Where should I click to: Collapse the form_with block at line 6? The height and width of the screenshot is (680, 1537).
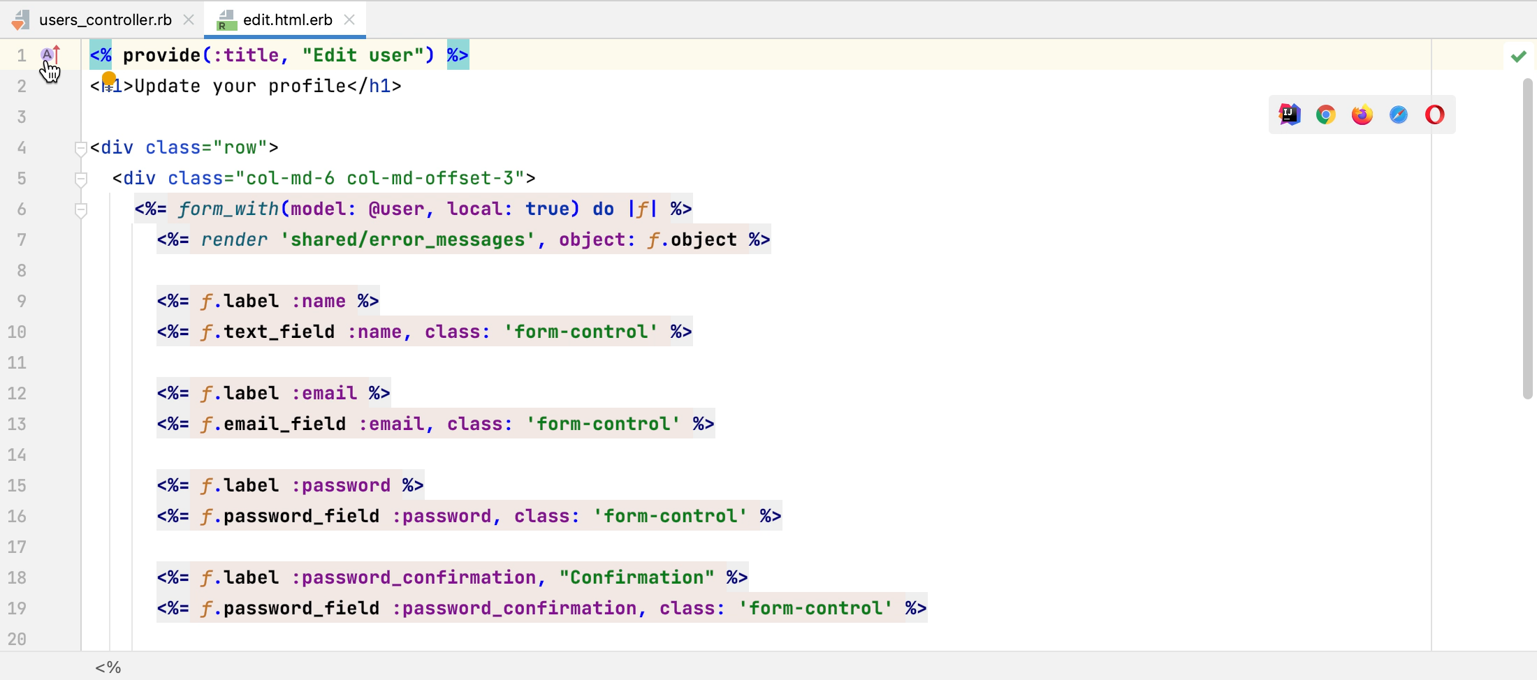click(80, 209)
